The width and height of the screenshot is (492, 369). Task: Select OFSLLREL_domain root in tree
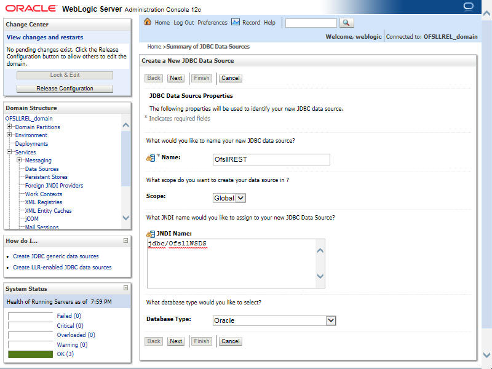click(29, 119)
